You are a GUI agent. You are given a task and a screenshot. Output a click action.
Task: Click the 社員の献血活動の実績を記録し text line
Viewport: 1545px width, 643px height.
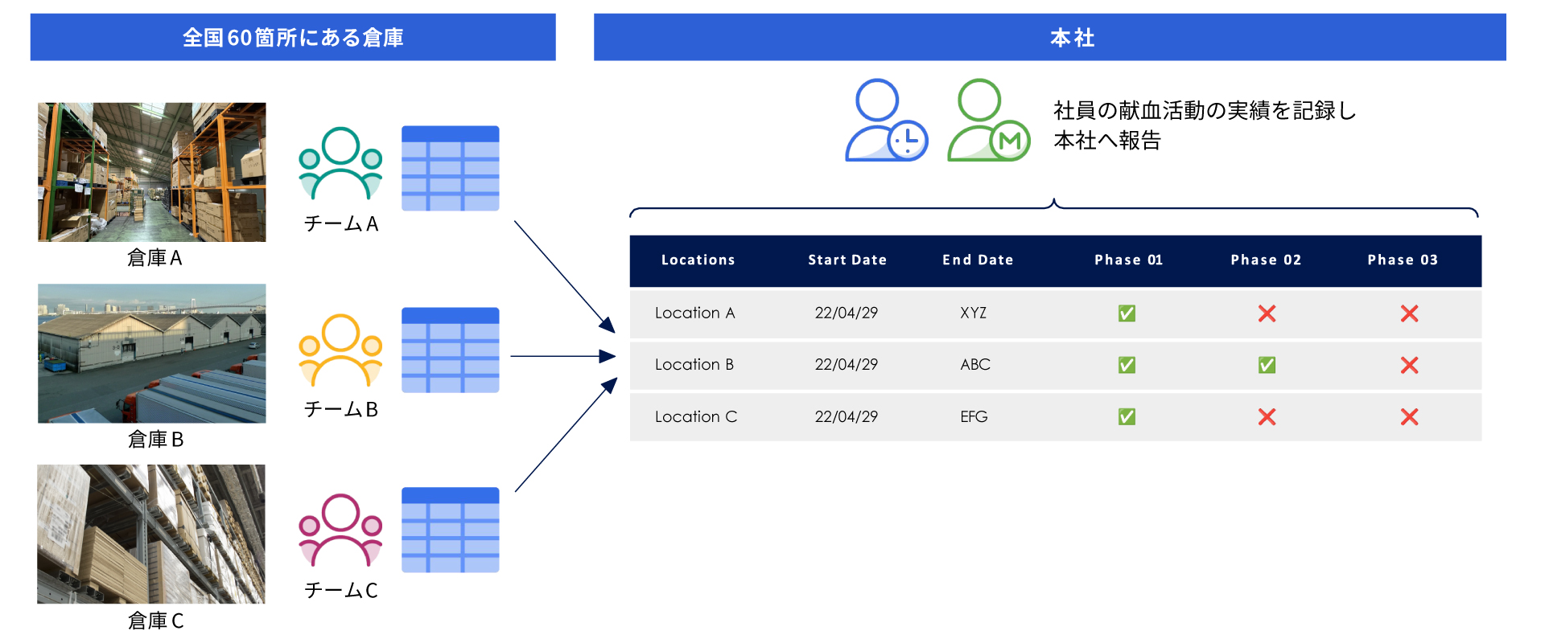click(x=1205, y=110)
